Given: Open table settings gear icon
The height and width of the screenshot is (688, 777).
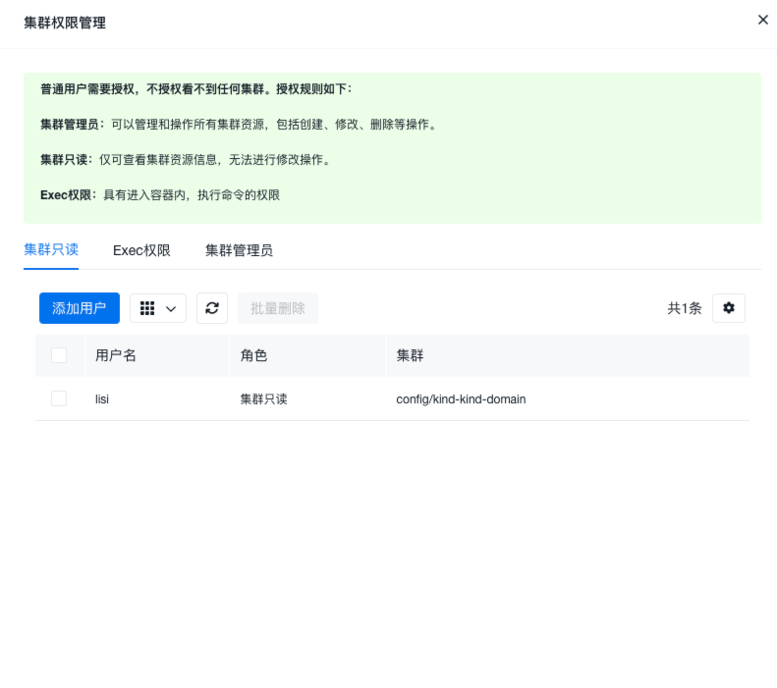Looking at the screenshot, I should click(x=729, y=308).
